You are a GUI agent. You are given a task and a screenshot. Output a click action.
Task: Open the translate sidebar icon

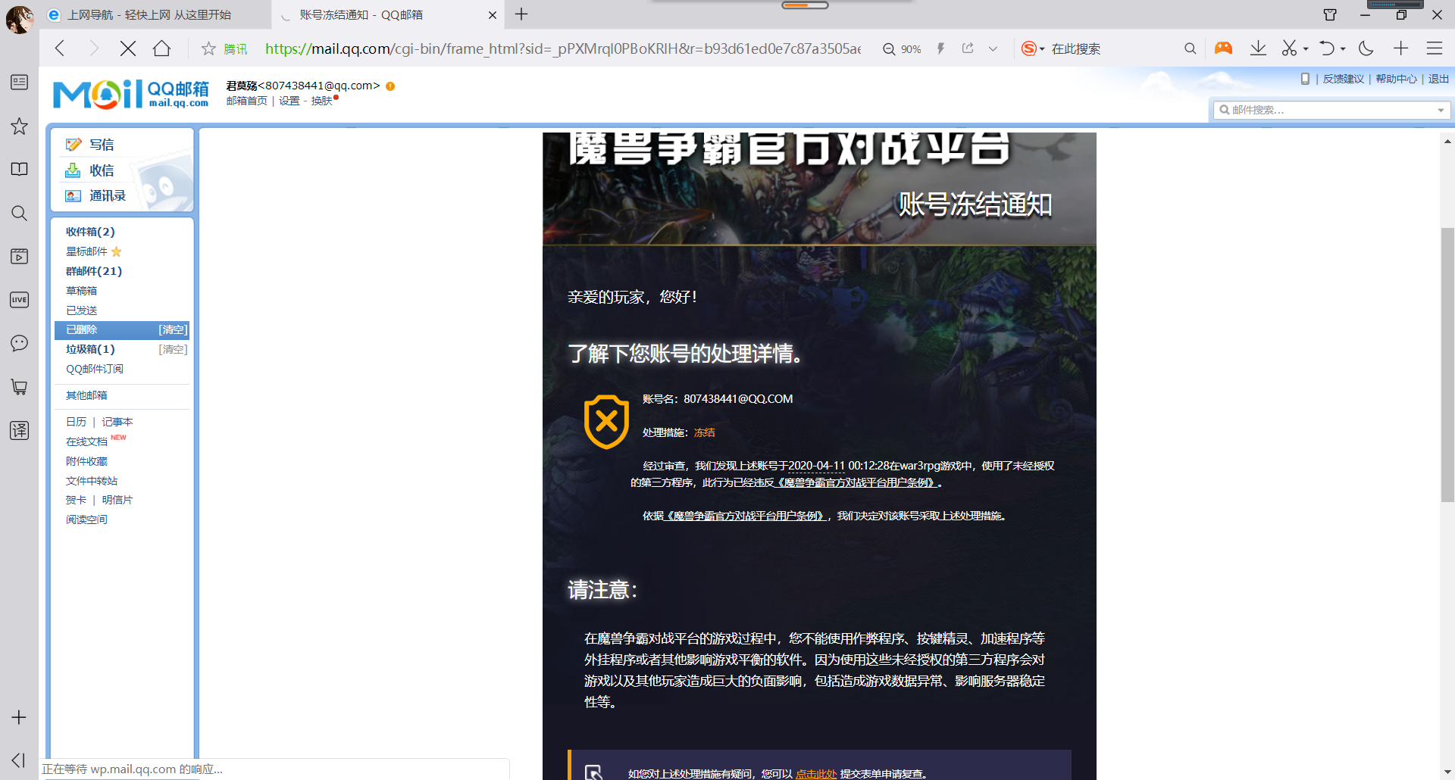pyautogui.click(x=20, y=430)
